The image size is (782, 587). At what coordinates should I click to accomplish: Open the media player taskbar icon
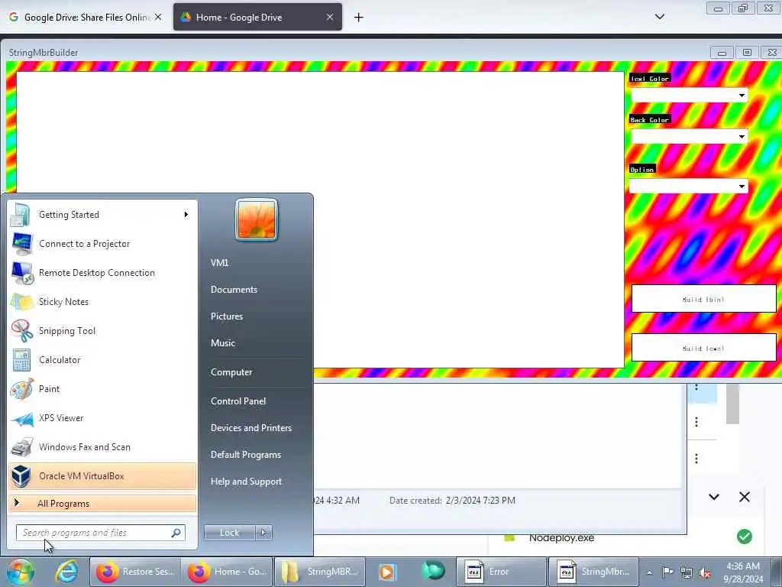point(387,572)
